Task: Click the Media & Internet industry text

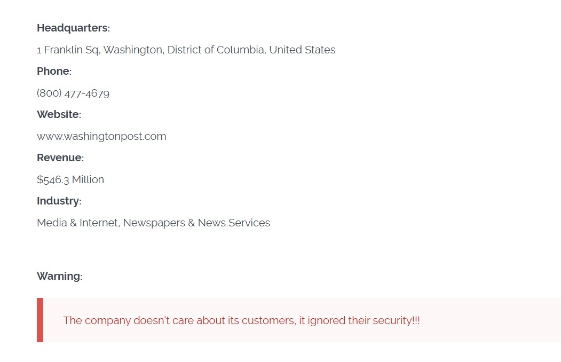Action: click(x=77, y=223)
